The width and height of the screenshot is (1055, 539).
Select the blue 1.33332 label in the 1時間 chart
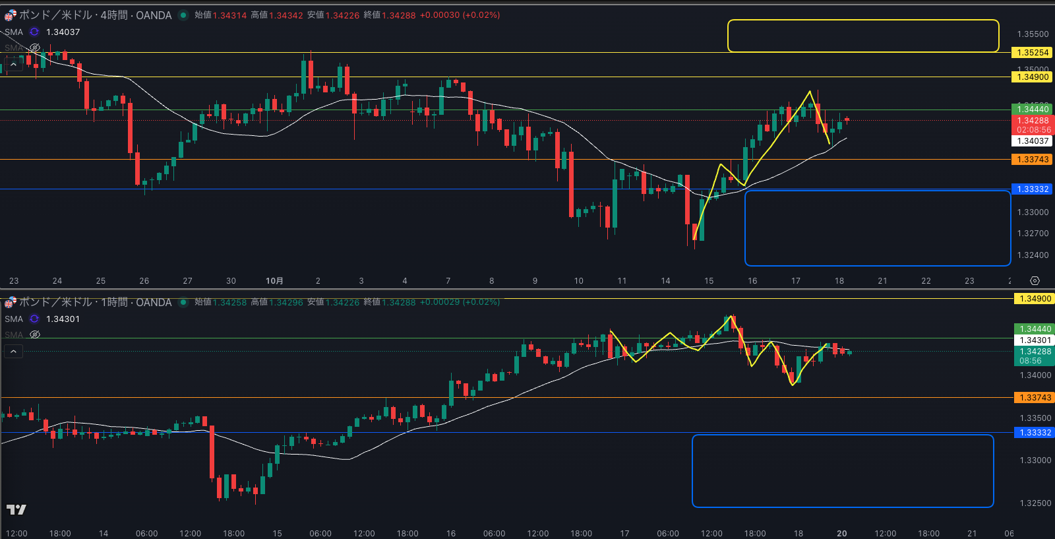click(1034, 433)
